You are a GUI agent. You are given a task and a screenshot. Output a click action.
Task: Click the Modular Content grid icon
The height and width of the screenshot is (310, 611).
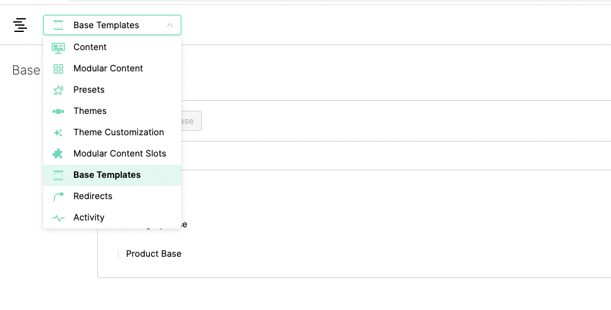pos(58,68)
